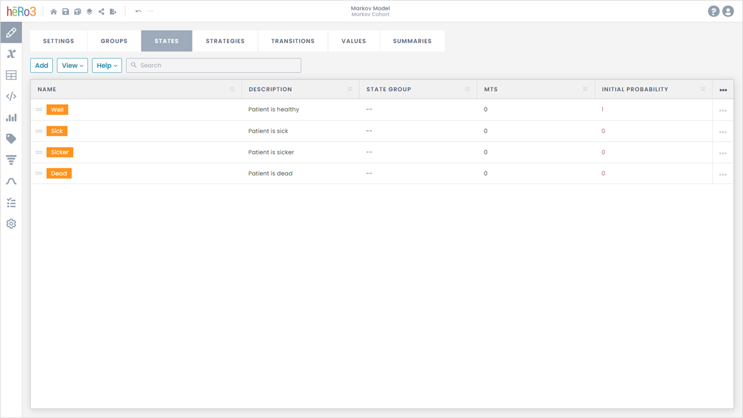The image size is (743, 418).
Task: Click the initial probability 0 of Sick
Action: pyautogui.click(x=603, y=131)
